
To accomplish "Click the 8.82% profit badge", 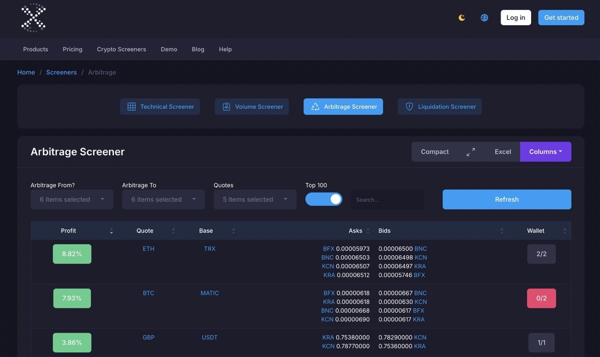I will [x=72, y=254].
